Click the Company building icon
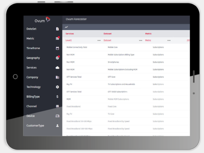Viewport: 204px width, 153px height. 57,77
